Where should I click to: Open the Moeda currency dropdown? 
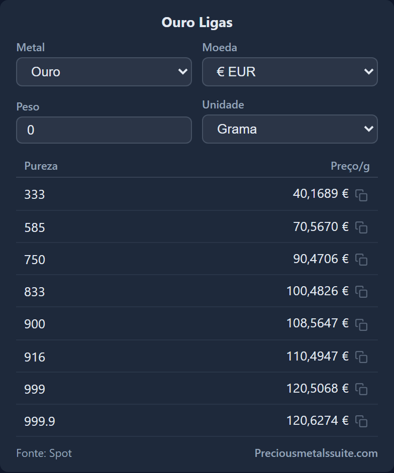tap(290, 72)
